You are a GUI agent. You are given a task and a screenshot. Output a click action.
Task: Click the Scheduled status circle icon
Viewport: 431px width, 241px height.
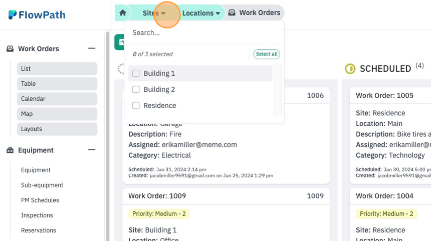click(x=350, y=69)
